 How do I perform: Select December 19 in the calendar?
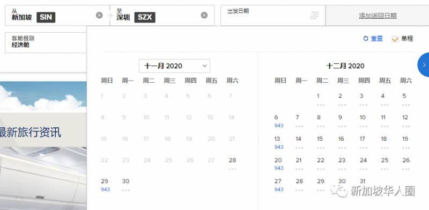[x=405, y=142]
